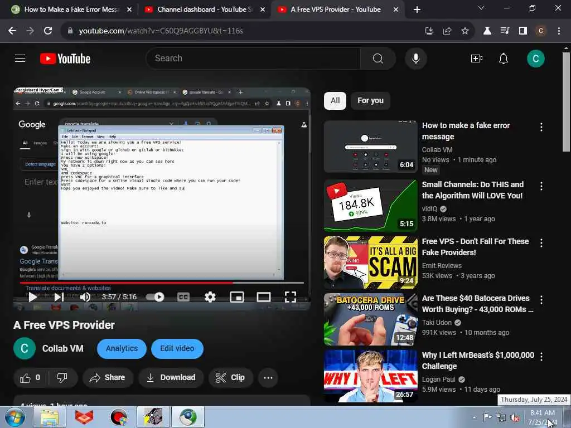The width and height of the screenshot is (571, 428).
Task: Open the notifications bell
Action: pyautogui.click(x=504, y=59)
